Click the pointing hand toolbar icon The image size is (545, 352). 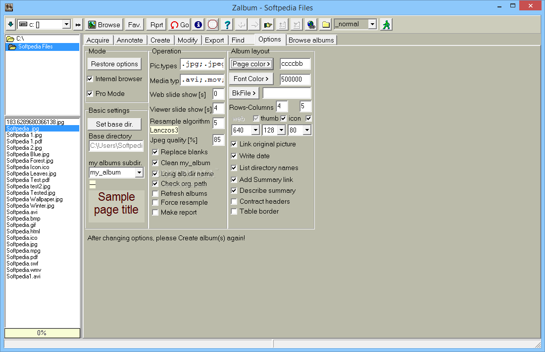268,25
